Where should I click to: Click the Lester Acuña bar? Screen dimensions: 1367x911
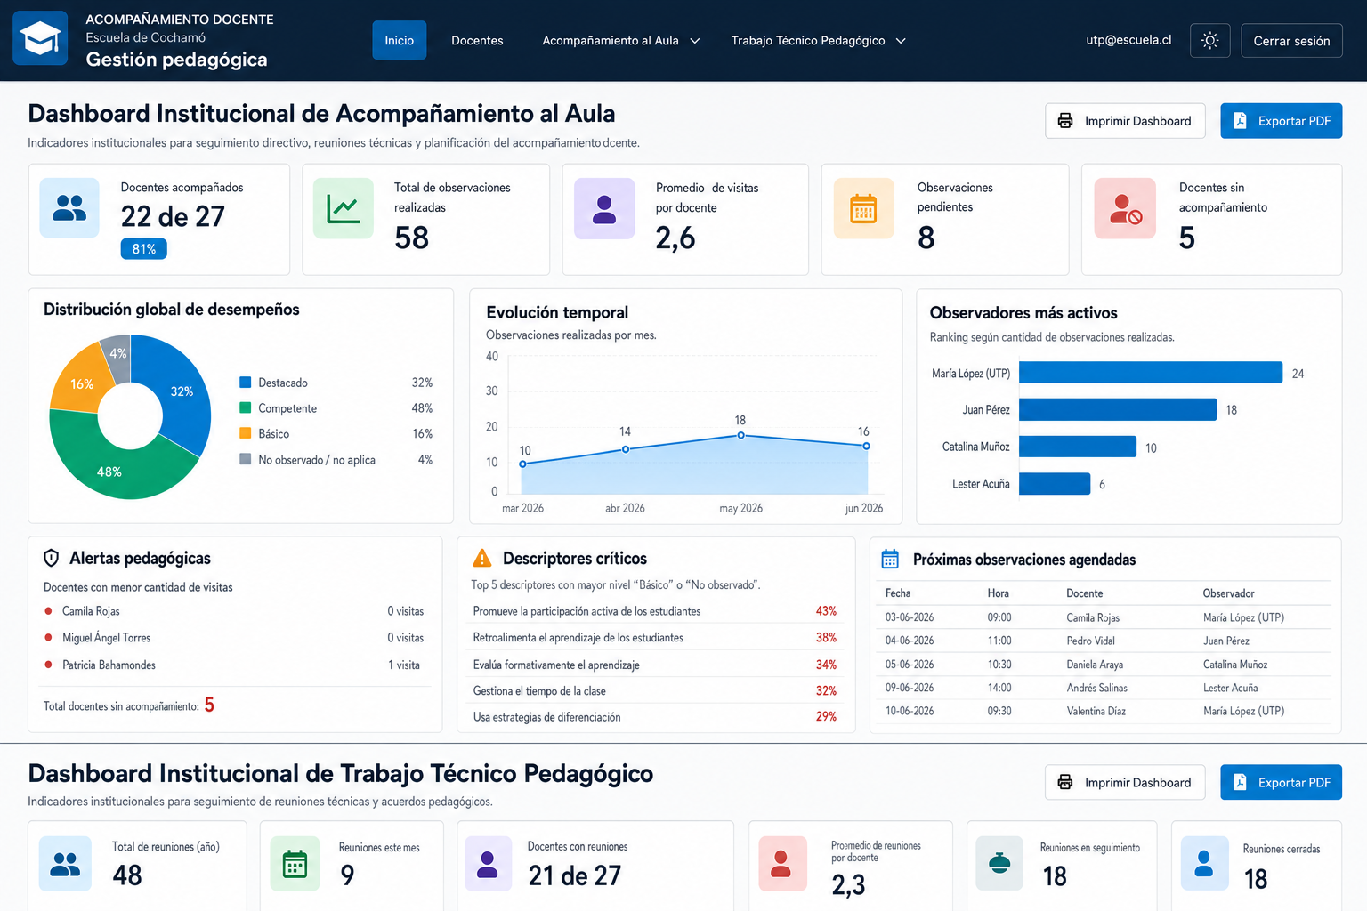pos(1055,484)
